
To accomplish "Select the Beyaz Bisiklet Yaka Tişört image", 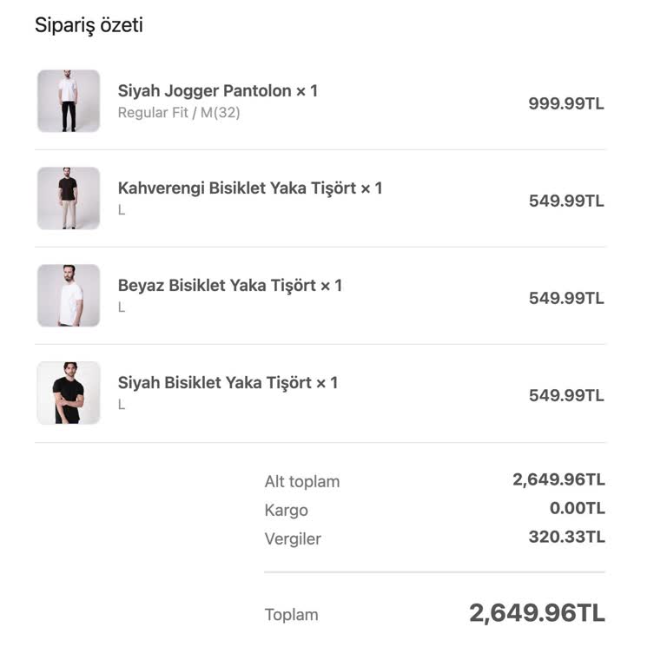I will point(69,296).
